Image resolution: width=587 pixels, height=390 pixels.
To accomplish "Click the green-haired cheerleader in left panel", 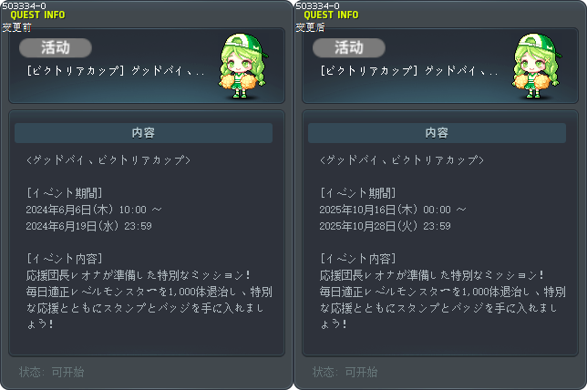I will [x=243, y=67].
